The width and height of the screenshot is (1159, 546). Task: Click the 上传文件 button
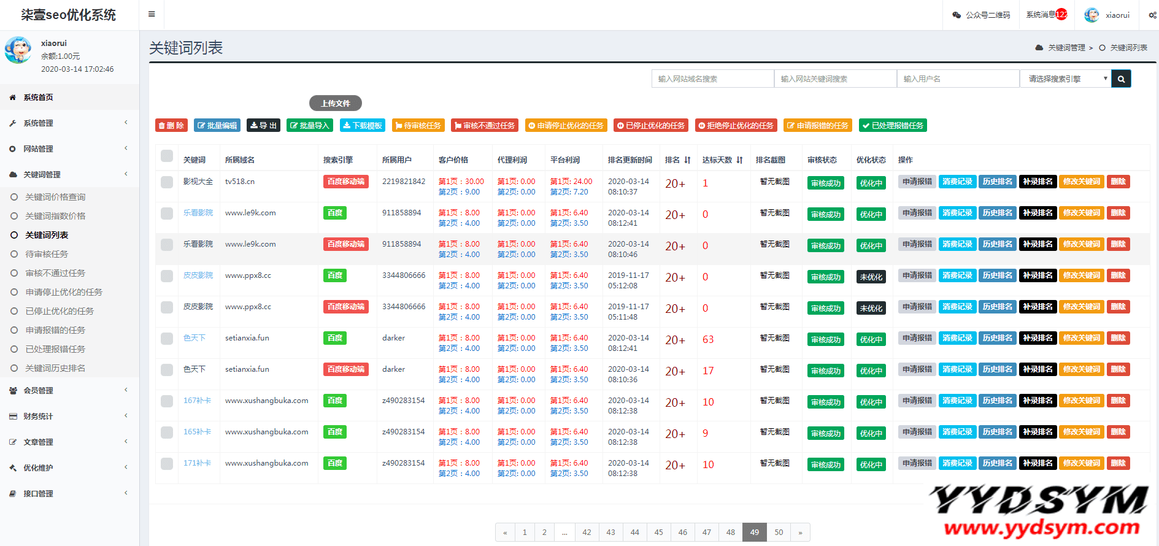[336, 103]
